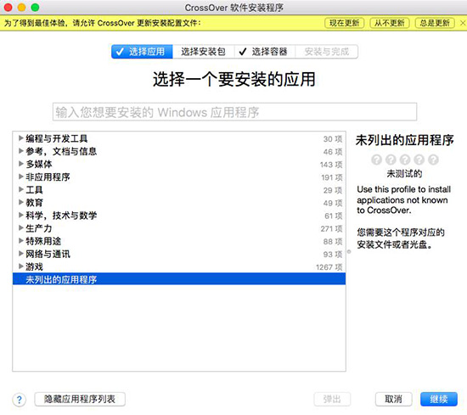Expand the 编程与开发工具 category
The width and height of the screenshot is (467, 415).
21,138
